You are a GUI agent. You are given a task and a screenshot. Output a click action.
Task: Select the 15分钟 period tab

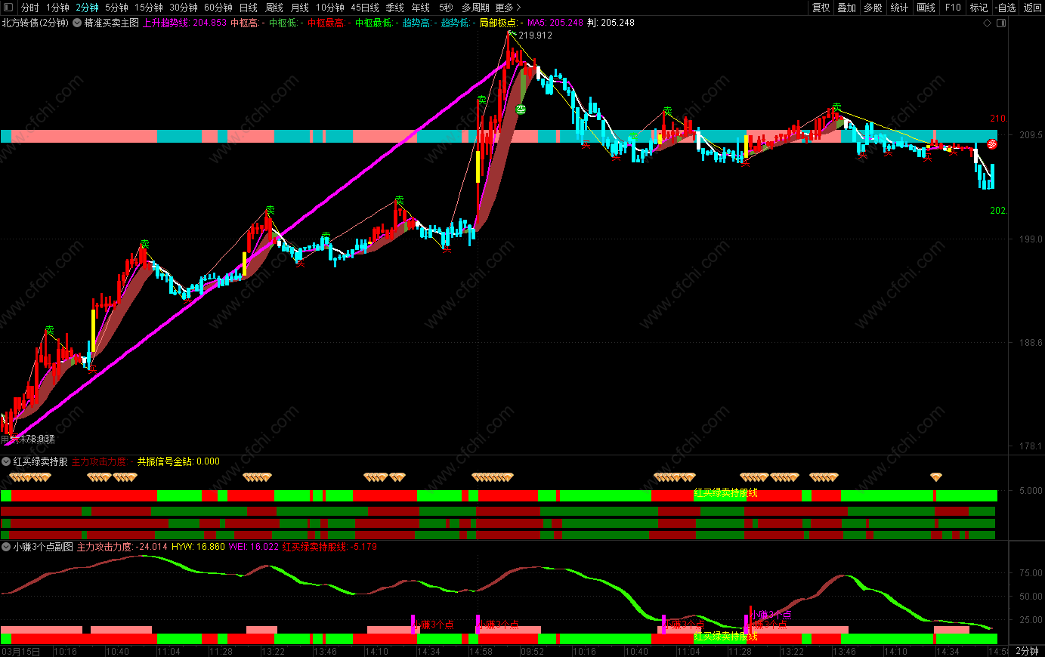[x=149, y=8]
